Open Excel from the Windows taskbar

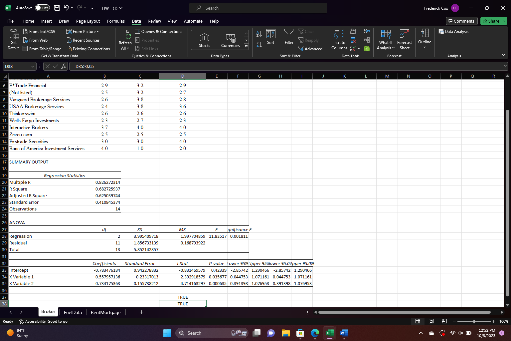[329, 333]
